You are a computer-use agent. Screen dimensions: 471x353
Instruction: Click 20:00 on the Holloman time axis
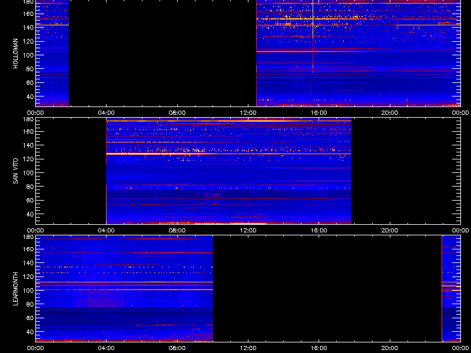(x=390, y=113)
